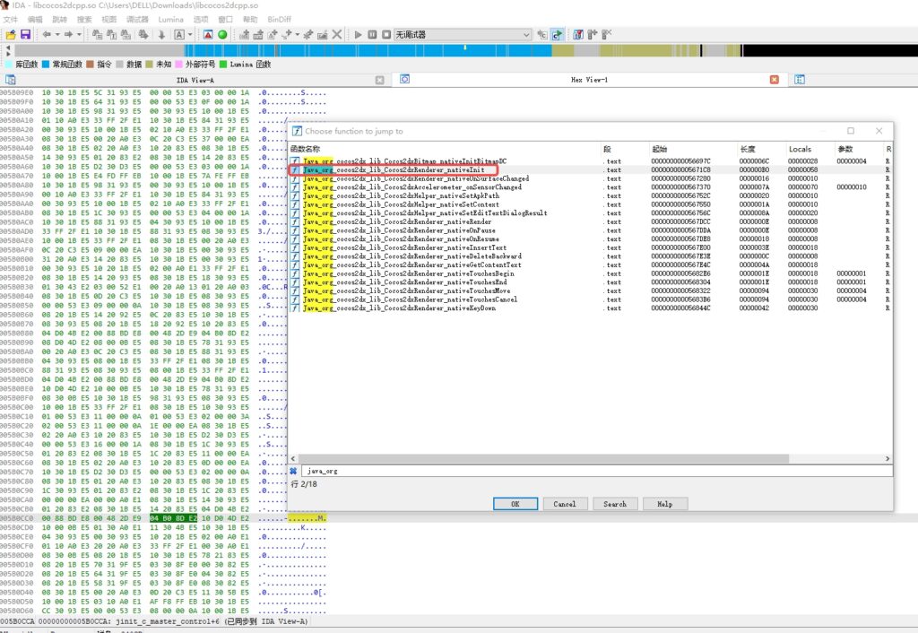Screen dimensions: 918x633
Task: Click the Search button in dialog
Action: (x=614, y=504)
